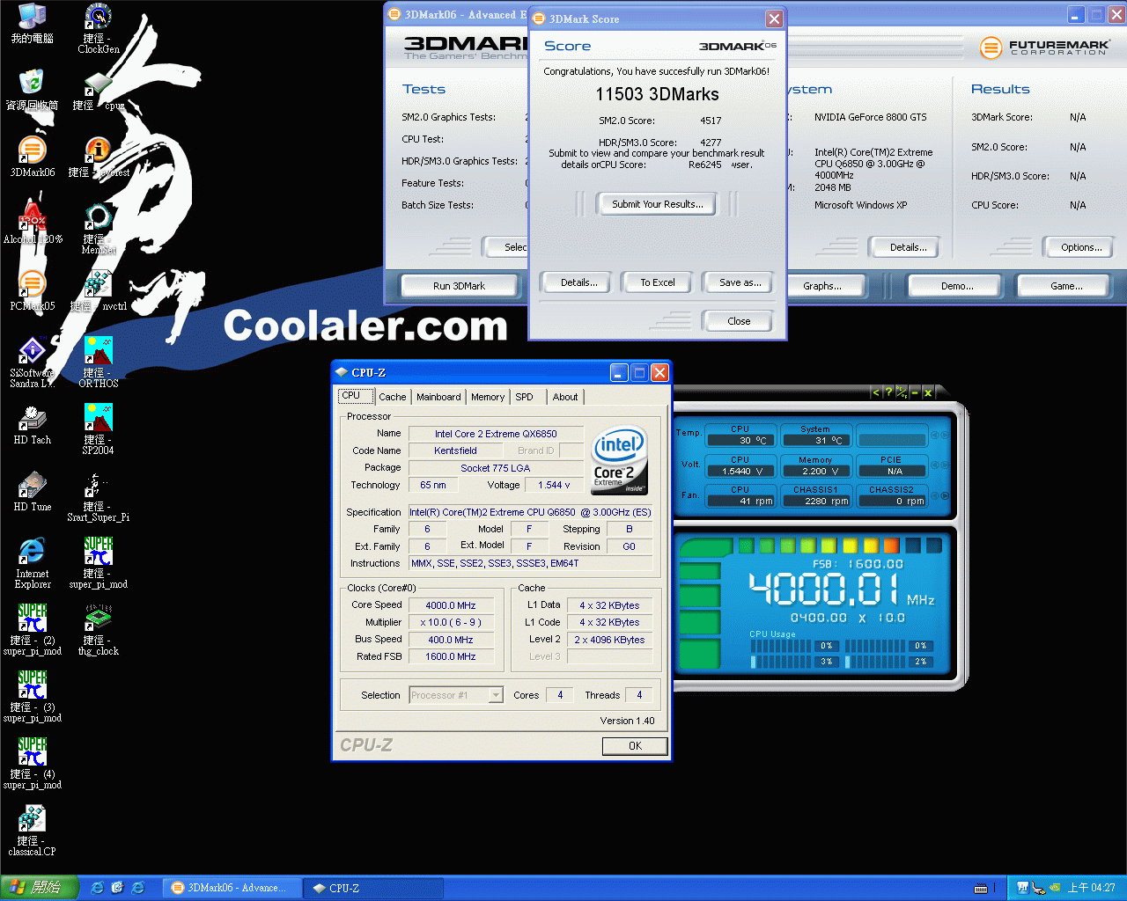The height and width of the screenshot is (901, 1127).
Task: Click the Safely Remove Hardware tray icon
Action: (x=1038, y=888)
